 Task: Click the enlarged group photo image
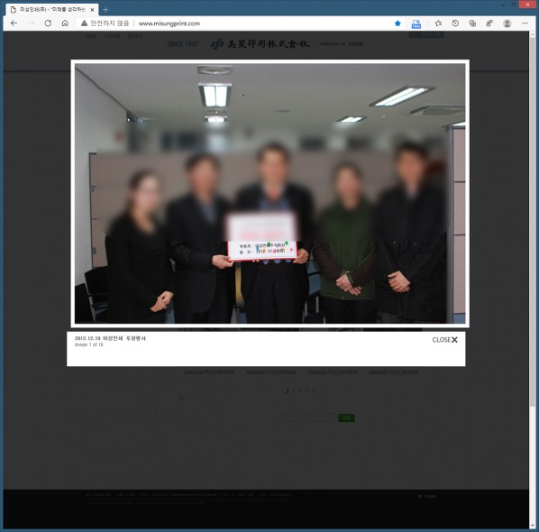(x=269, y=193)
